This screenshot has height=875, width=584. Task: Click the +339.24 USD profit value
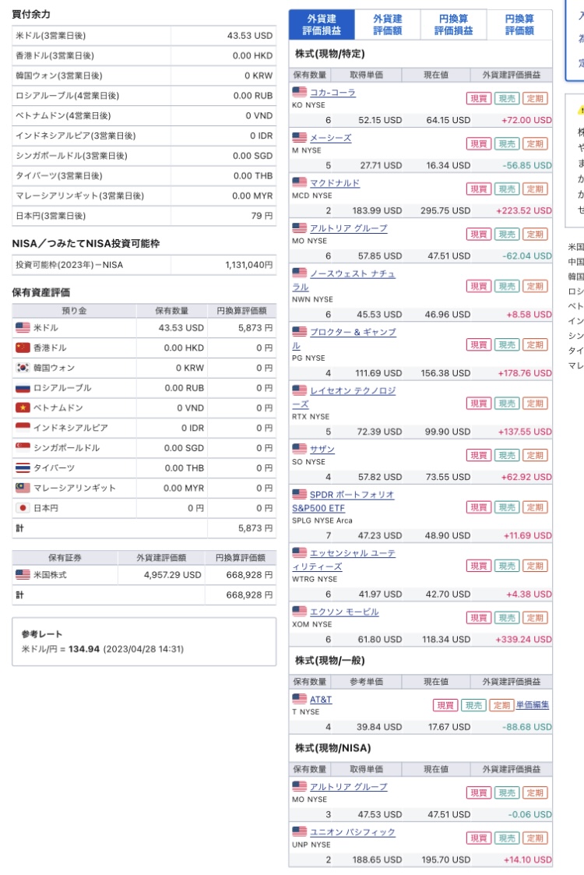tap(523, 640)
